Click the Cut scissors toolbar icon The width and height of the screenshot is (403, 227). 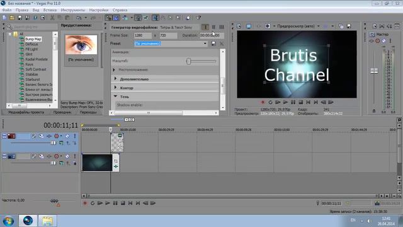pos(52,18)
